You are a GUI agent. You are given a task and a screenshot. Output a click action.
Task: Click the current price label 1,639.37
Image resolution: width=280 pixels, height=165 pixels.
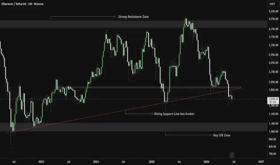[x=273, y=99]
